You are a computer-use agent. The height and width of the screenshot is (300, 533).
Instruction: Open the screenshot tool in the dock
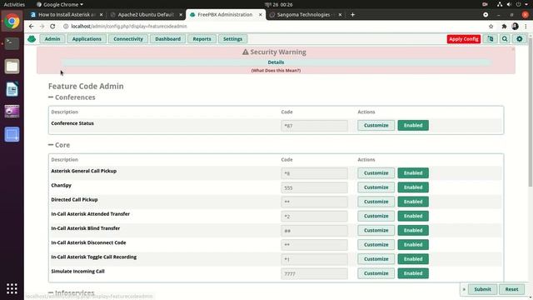click(12, 134)
